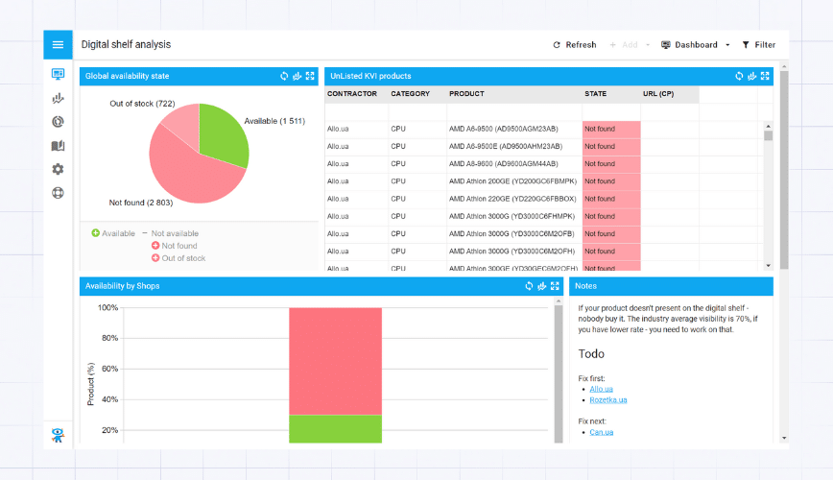
Task: Toggle the Not found legend item
Action: [x=177, y=246]
